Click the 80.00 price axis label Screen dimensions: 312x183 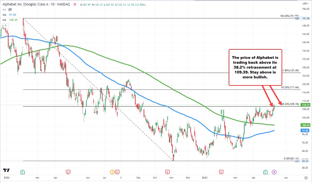tap(305, 168)
